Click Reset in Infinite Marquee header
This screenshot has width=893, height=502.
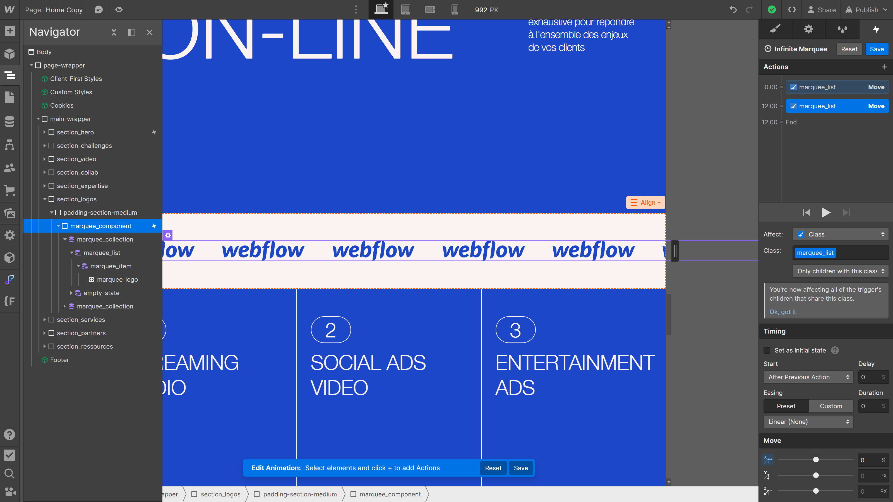point(849,49)
